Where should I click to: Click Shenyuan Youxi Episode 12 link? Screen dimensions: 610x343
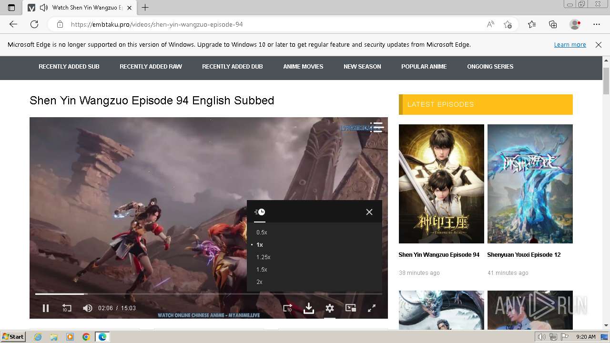(x=524, y=255)
